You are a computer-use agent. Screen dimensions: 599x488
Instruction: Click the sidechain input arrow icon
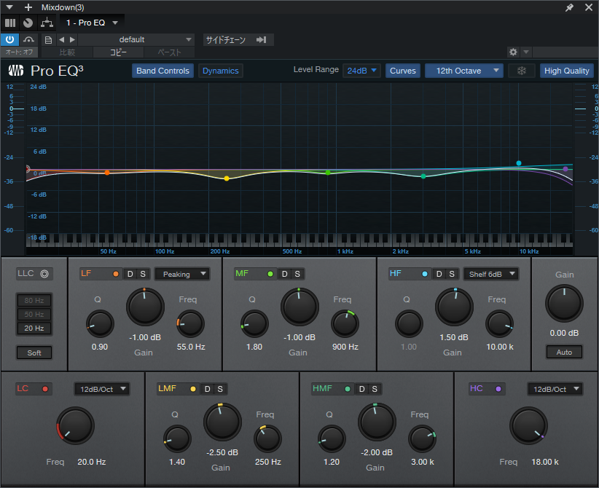(x=262, y=40)
